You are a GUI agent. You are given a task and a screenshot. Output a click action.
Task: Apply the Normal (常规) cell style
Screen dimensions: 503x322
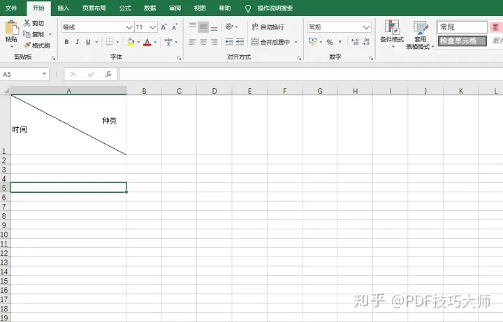click(462, 27)
